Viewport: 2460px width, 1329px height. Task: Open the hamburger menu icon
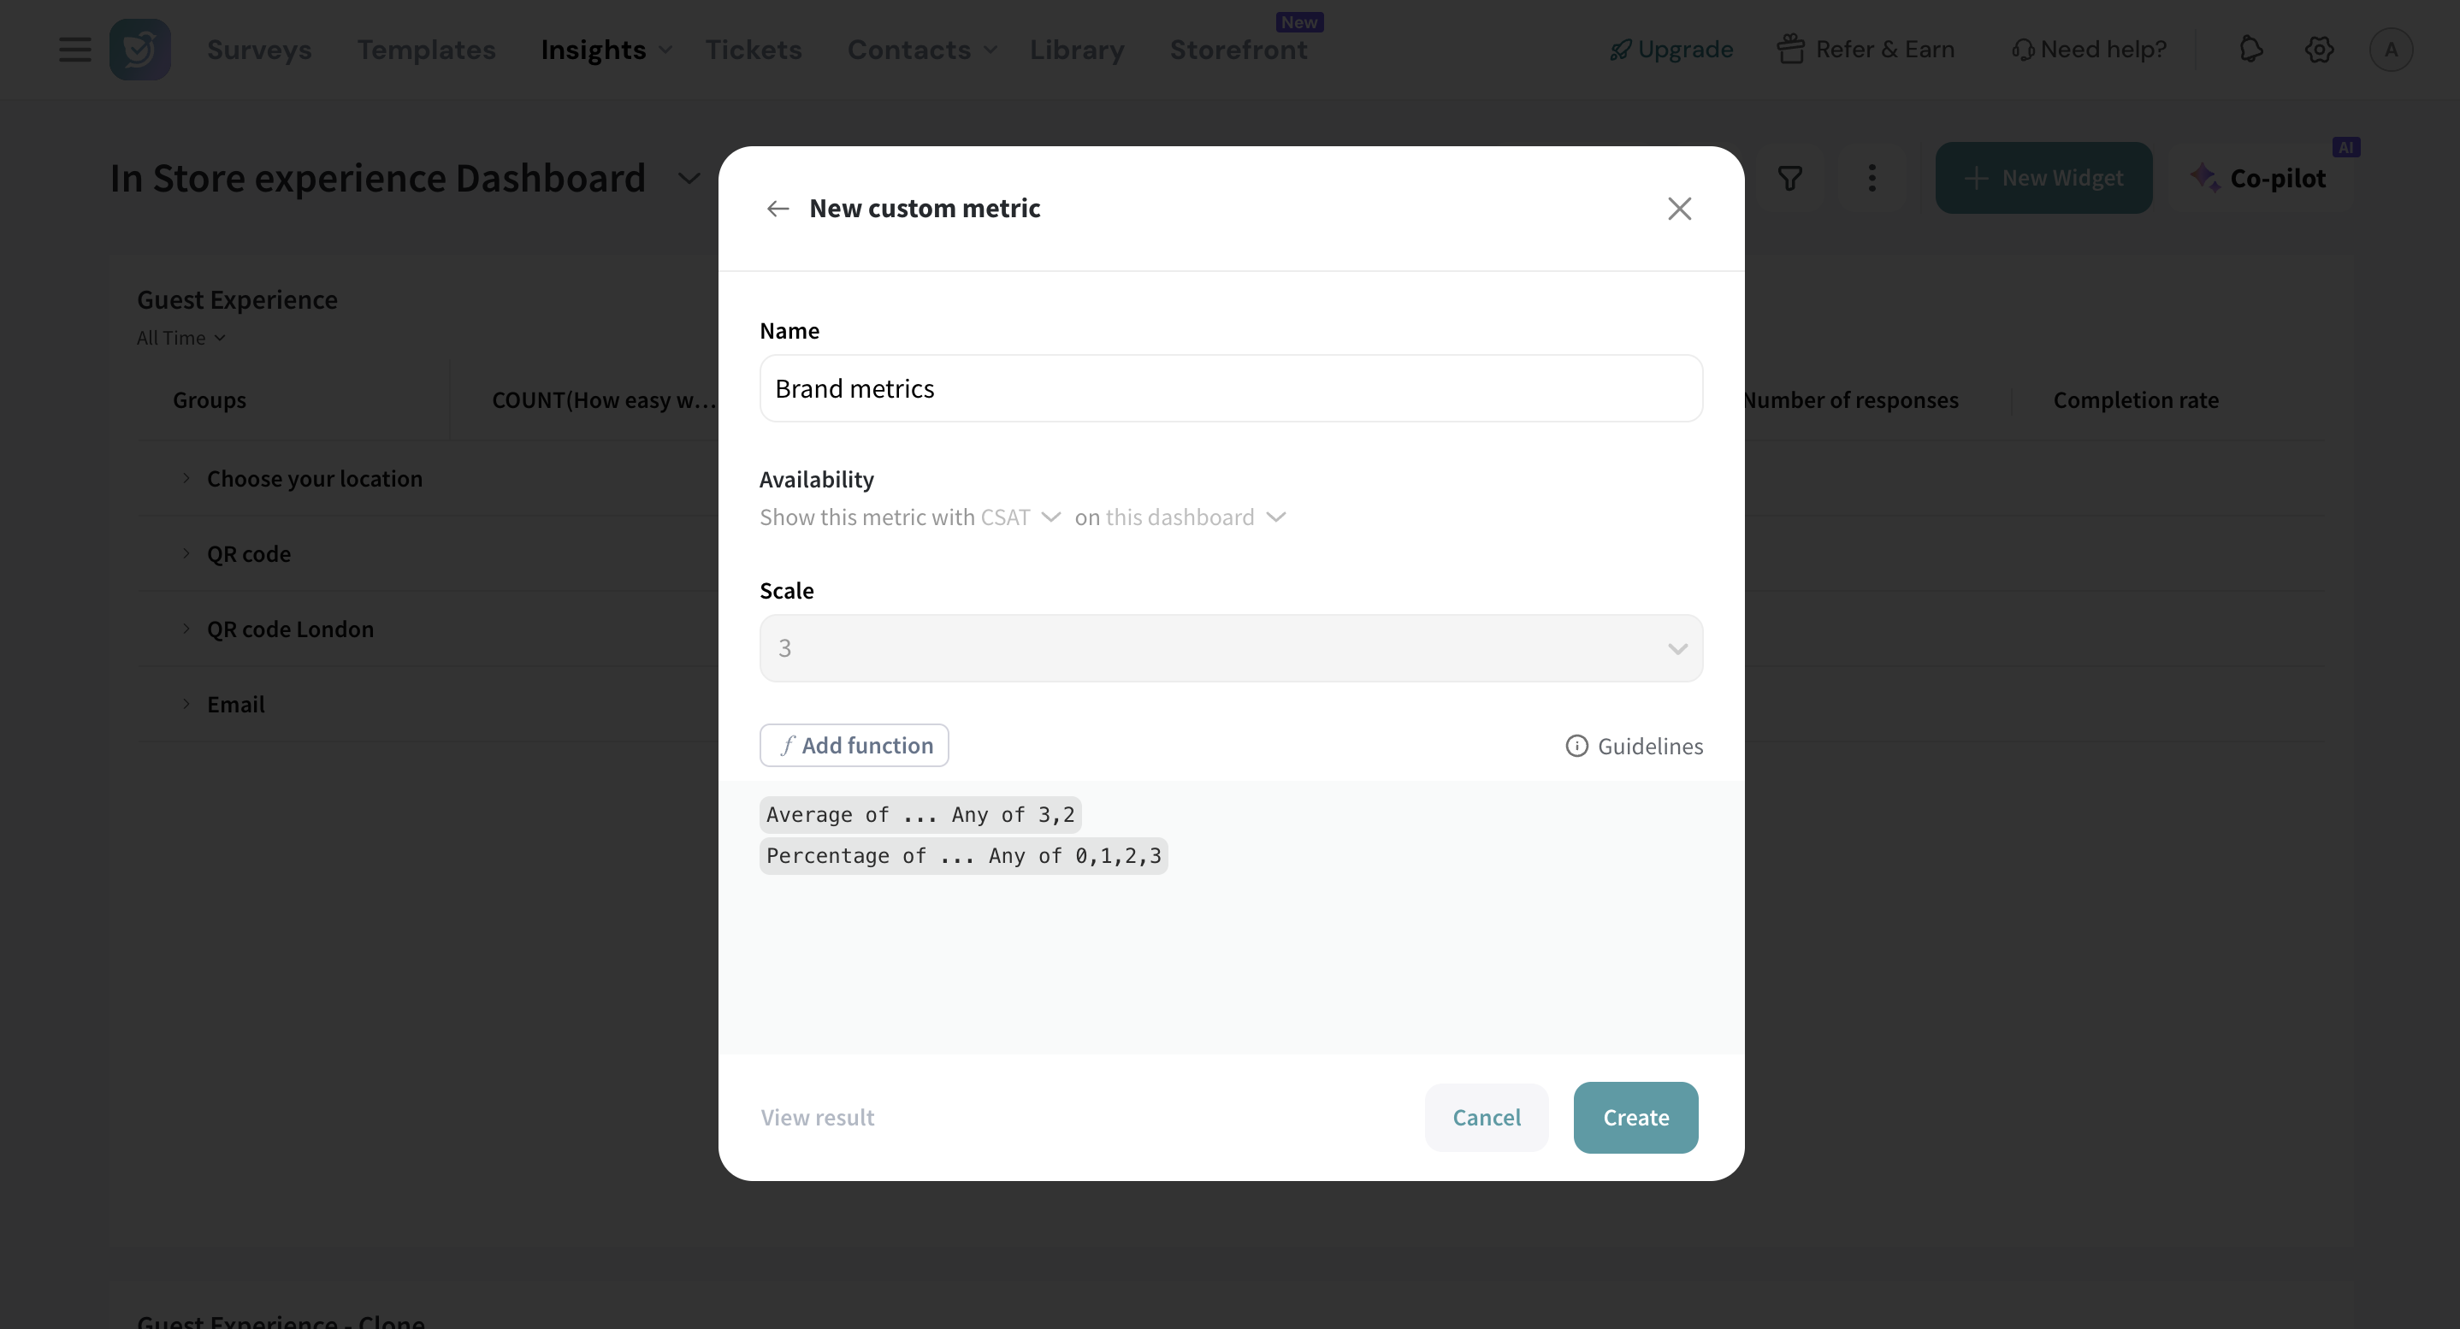point(74,50)
